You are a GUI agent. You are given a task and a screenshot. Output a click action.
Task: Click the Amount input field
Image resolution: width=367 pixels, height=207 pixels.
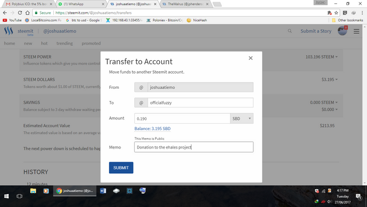182,119
